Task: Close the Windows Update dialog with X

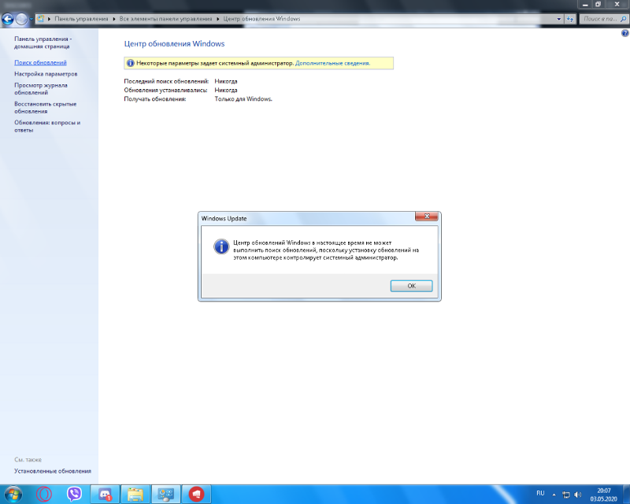Action: pos(427,217)
